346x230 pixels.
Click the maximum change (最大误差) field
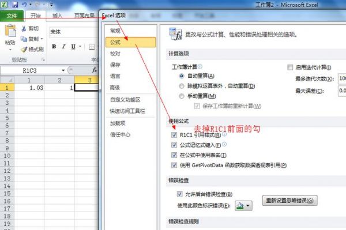point(342,91)
